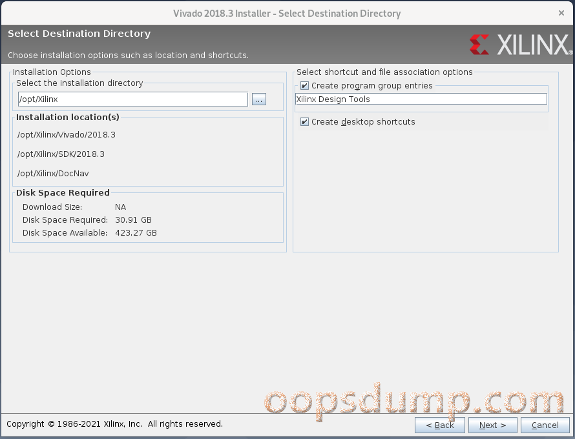Screen dimensions: 575x439
Task: Edit the Xilinx Design Tools group name field
Action: [x=421, y=99]
